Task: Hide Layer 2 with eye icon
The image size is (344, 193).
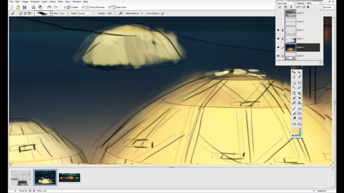Action: click(278, 30)
